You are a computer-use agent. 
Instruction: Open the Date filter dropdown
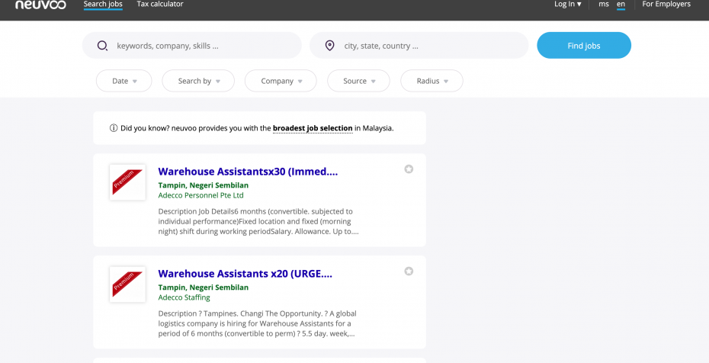124,81
